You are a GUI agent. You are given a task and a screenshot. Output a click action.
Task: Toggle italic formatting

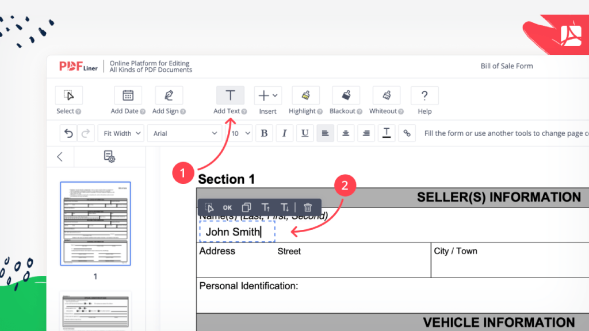284,133
